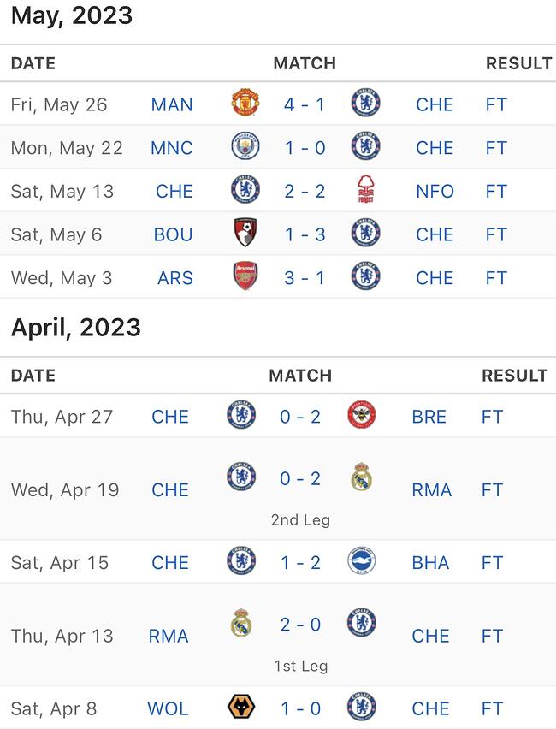The image size is (556, 729).
Task: Click the Wolves crest icon
Action: coord(241,707)
